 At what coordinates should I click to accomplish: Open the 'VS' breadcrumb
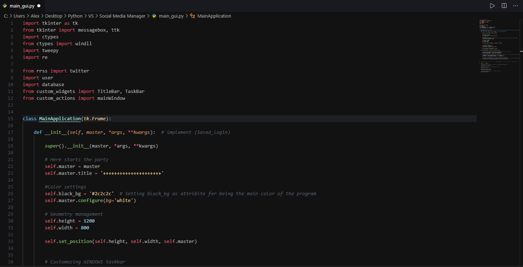(x=91, y=16)
